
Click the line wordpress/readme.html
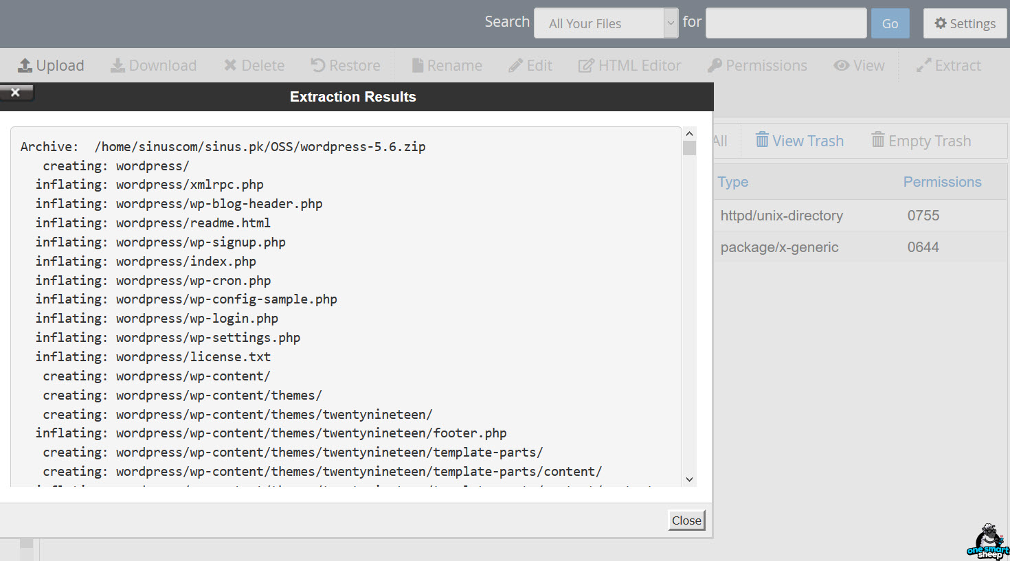(x=153, y=223)
